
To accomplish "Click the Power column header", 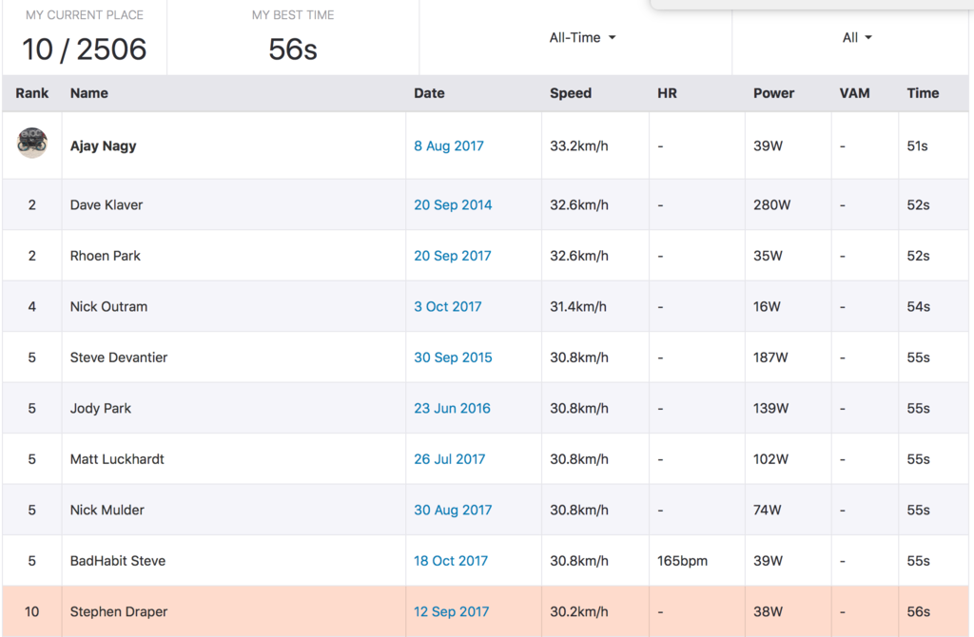I will tap(773, 93).
